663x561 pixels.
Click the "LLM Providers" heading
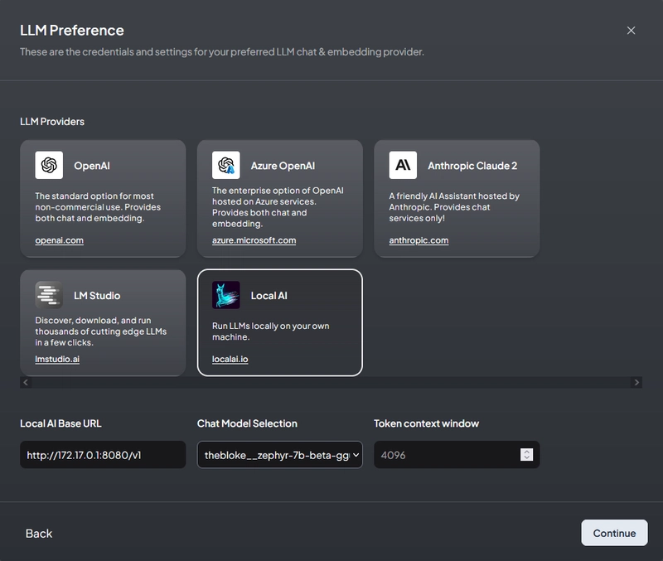[52, 122]
